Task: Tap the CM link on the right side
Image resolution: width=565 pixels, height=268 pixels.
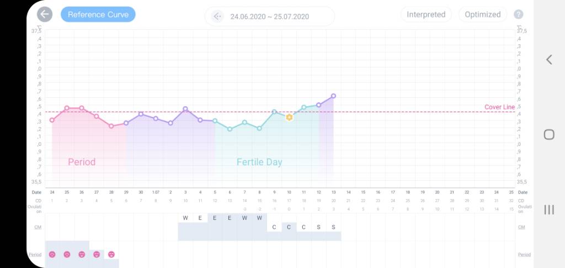Action: (522, 227)
